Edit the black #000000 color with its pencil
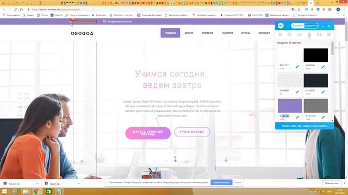 [323, 67]
